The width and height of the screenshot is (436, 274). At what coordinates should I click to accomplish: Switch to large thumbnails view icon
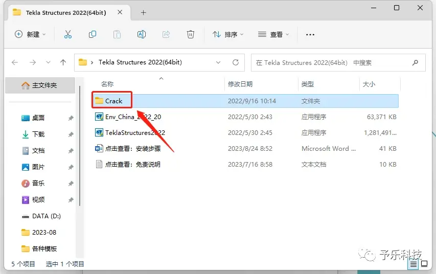click(424, 264)
